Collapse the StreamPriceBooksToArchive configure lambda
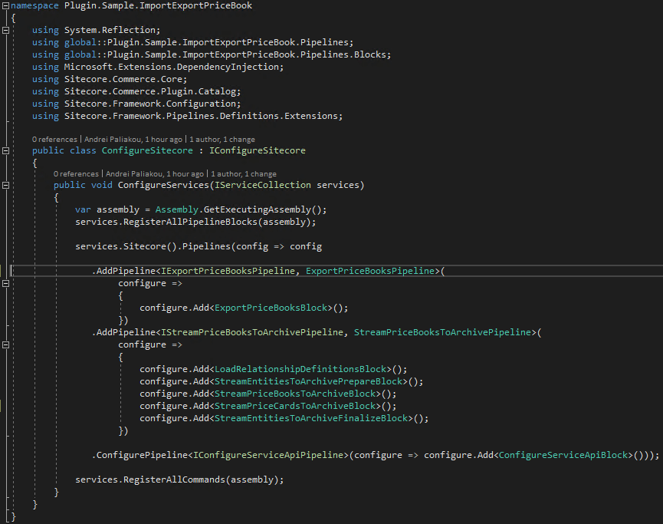The width and height of the screenshot is (663, 524). 6,344
